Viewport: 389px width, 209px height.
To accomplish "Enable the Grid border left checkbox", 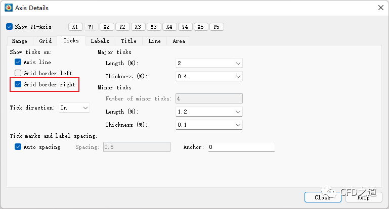I will 18,73.
